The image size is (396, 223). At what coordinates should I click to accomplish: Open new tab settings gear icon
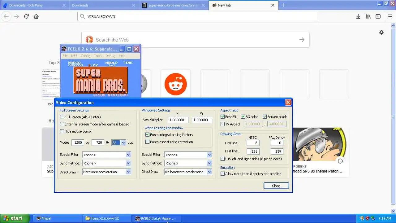coord(381,32)
